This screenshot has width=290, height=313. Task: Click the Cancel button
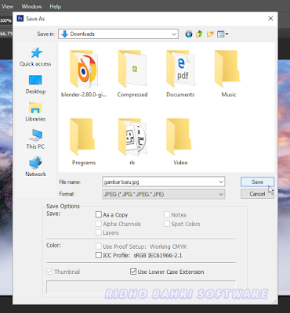[257, 194]
